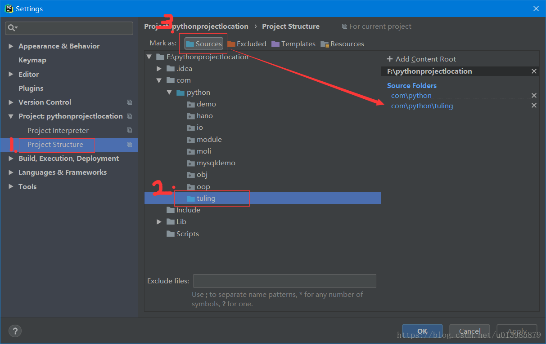Mark selected folder as Sources
Image resolution: width=546 pixels, height=344 pixels.
pos(204,44)
